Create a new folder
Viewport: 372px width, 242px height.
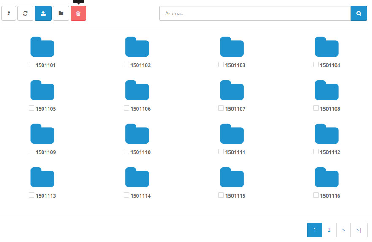61,13
